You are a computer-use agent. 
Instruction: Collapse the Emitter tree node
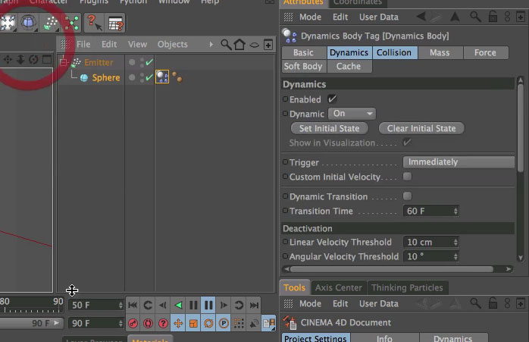tap(63, 62)
